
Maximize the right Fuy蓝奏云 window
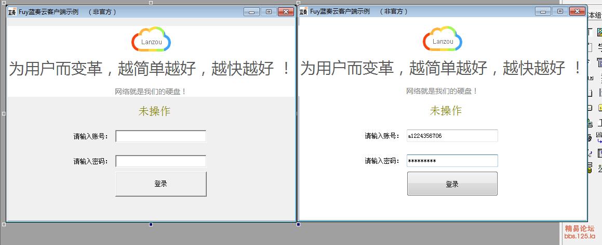pos(560,11)
